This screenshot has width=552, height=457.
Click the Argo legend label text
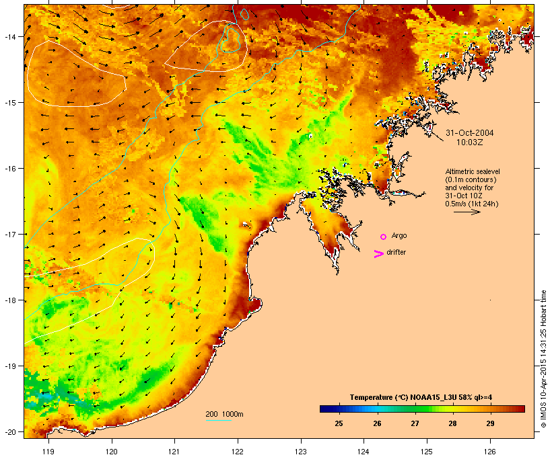(x=399, y=235)
